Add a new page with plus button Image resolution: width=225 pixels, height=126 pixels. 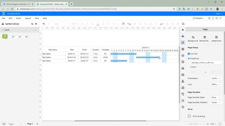coord(37,124)
